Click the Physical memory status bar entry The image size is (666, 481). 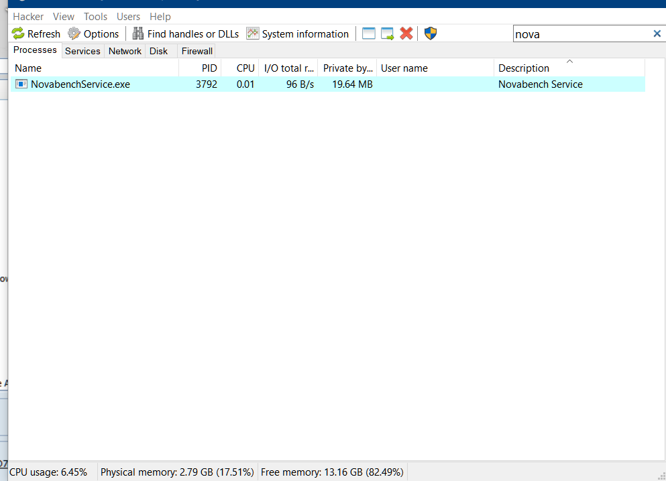(x=177, y=472)
